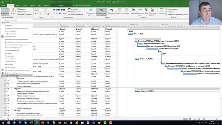
Task: Collapse the Кровля summary task
Action: click(x=14, y=89)
